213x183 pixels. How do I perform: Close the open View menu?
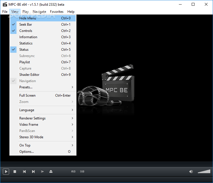click(15, 12)
